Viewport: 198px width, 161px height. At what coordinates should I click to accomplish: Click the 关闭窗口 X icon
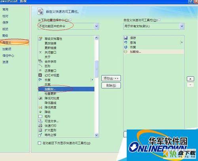[x=40, y=52]
